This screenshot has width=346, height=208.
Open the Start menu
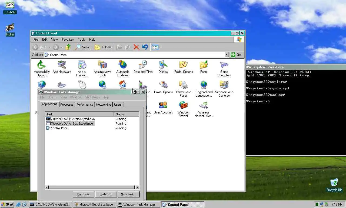7,204
